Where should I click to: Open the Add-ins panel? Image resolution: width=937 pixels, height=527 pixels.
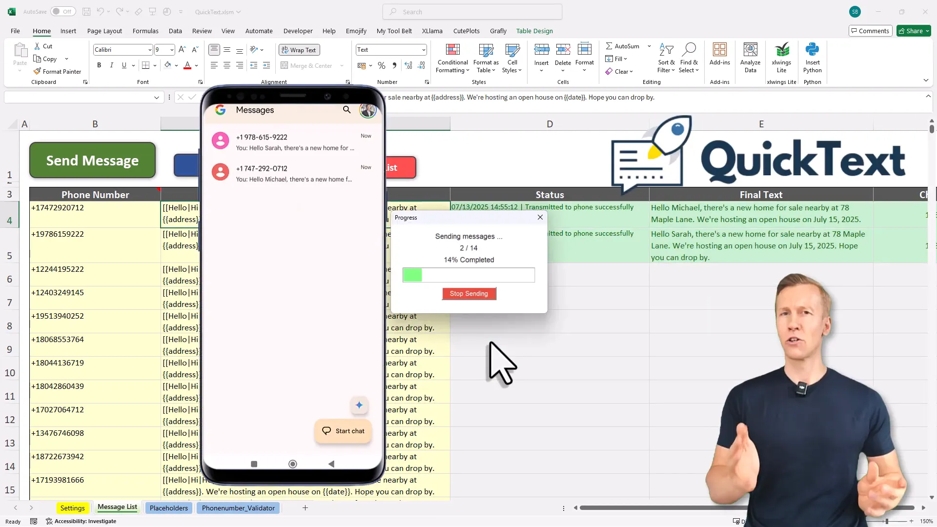tap(720, 55)
